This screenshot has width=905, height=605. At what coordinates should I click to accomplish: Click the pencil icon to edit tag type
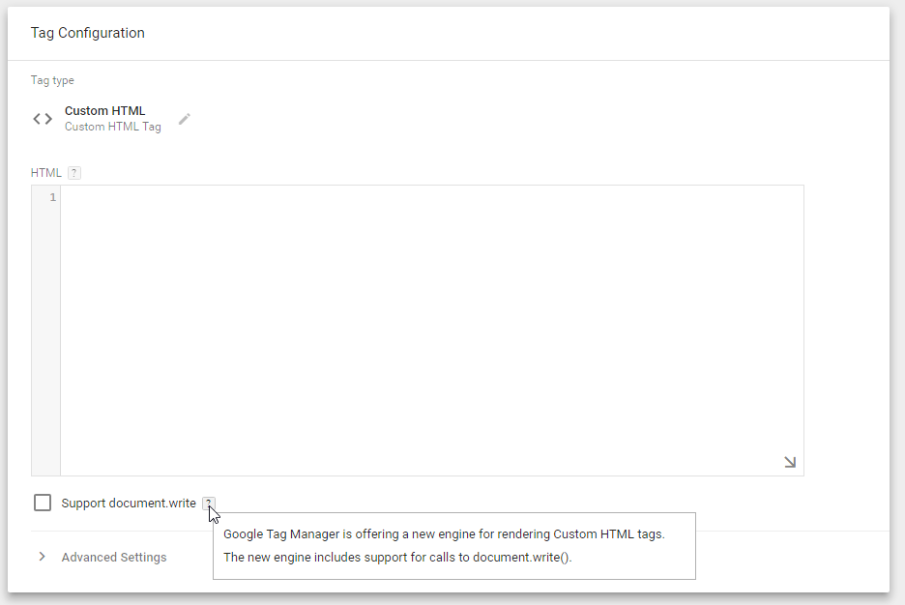point(185,119)
